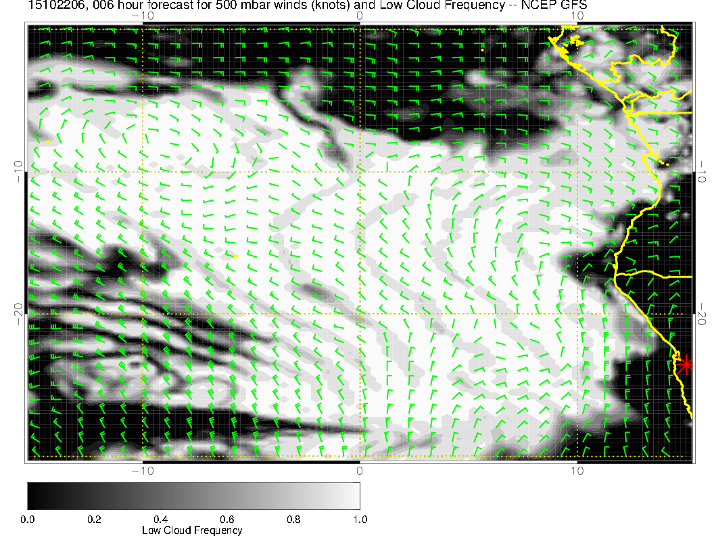Click the colorbar tick label "1.0"

tap(360, 520)
